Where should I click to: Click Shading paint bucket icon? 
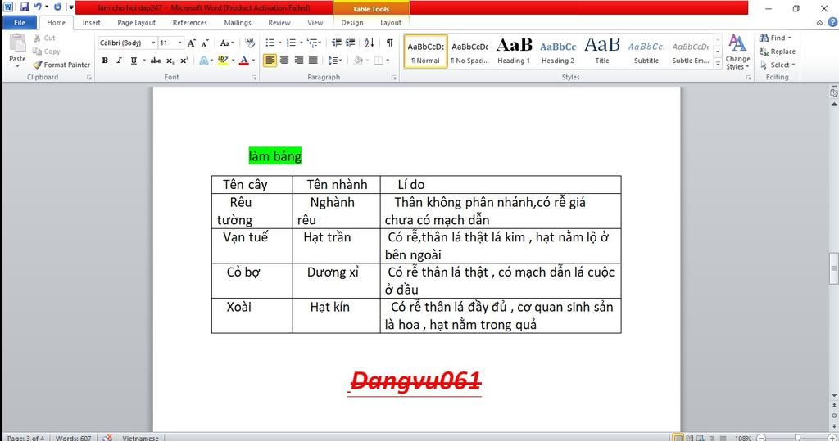[357, 61]
